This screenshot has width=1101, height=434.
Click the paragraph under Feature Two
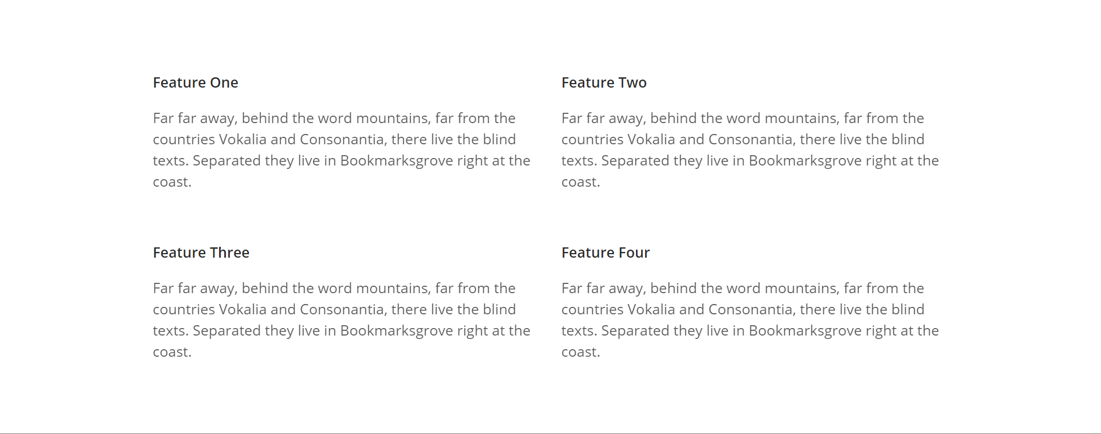(750, 150)
